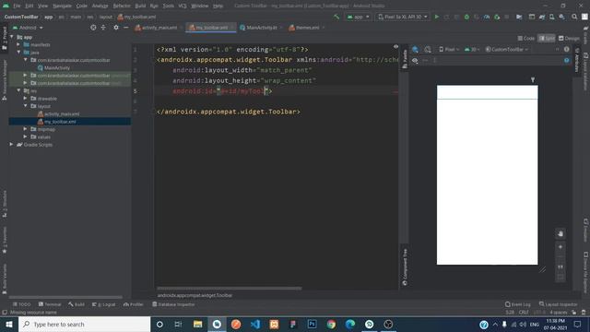The image size is (590, 332).
Task: Open the CustomToolBar theme dropdown
Action: pos(506,49)
